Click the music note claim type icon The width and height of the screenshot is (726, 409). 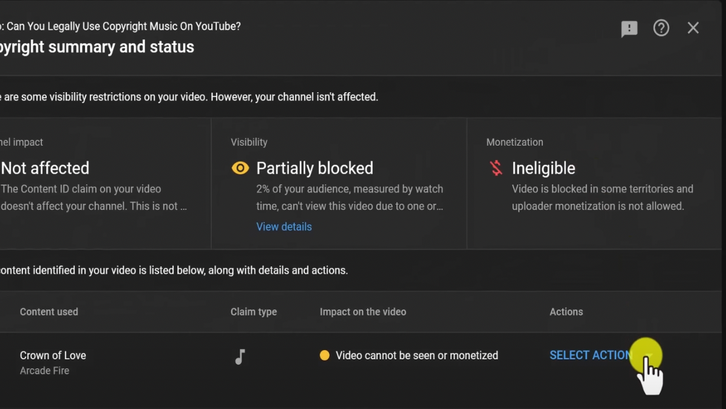240,357
